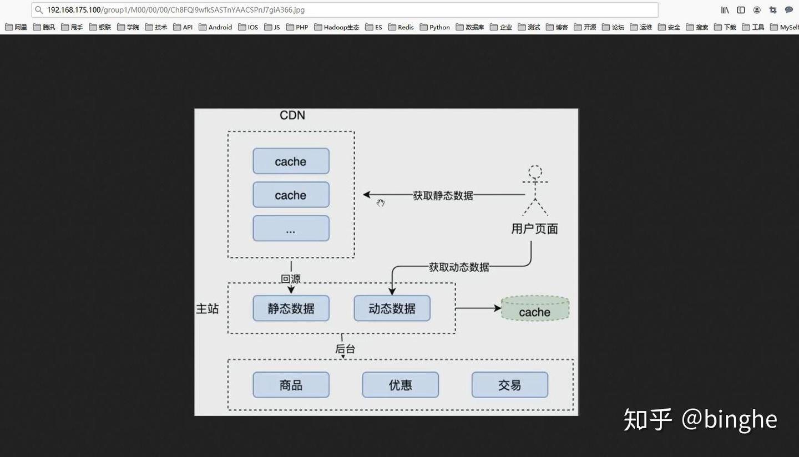Open the Hadoop生态 bookmark folder
Screen dimensions: 799x457
click(337, 27)
